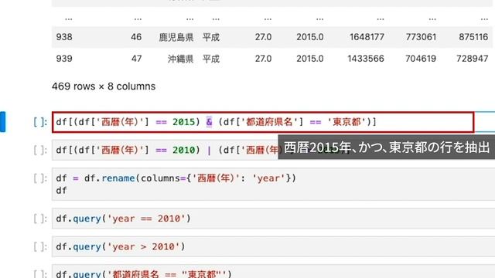
Task: Click the & operator in the first cell
Action: tap(209, 122)
